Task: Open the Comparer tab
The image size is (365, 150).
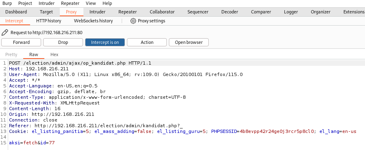Action: pyautogui.click(x=261, y=12)
